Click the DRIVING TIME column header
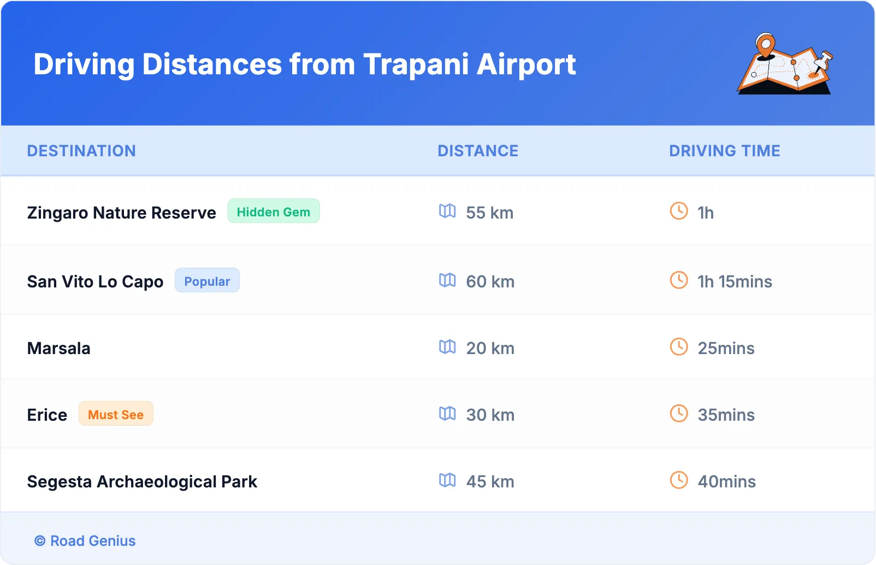 pyautogui.click(x=725, y=151)
